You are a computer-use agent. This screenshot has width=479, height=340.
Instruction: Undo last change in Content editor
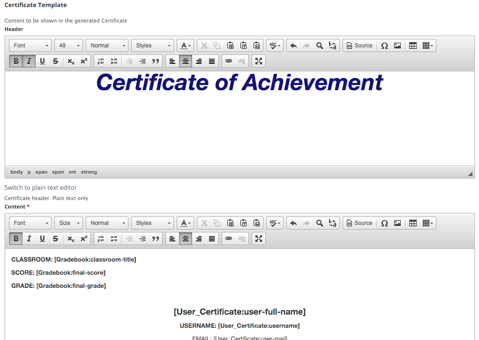point(293,223)
